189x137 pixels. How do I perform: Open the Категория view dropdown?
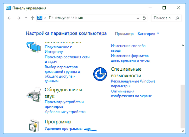tap(148, 33)
